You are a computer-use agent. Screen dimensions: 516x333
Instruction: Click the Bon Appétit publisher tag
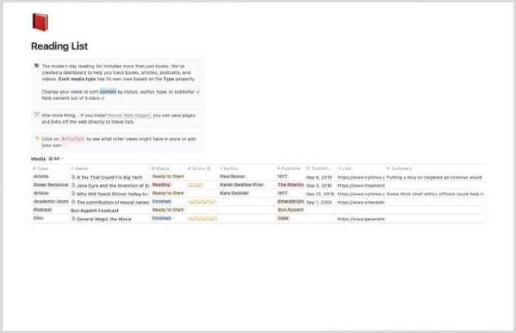pos(290,210)
